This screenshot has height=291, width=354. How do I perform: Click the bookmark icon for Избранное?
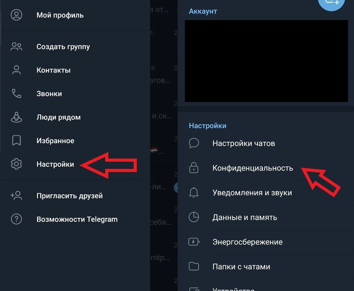point(17,140)
